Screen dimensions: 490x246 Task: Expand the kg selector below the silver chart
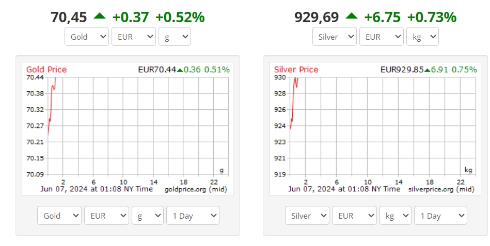(396, 216)
